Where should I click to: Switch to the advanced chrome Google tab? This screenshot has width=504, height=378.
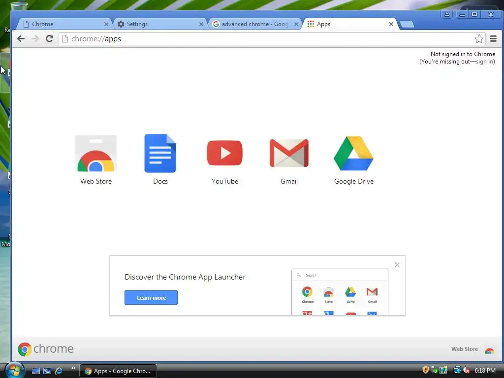[254, 24]
